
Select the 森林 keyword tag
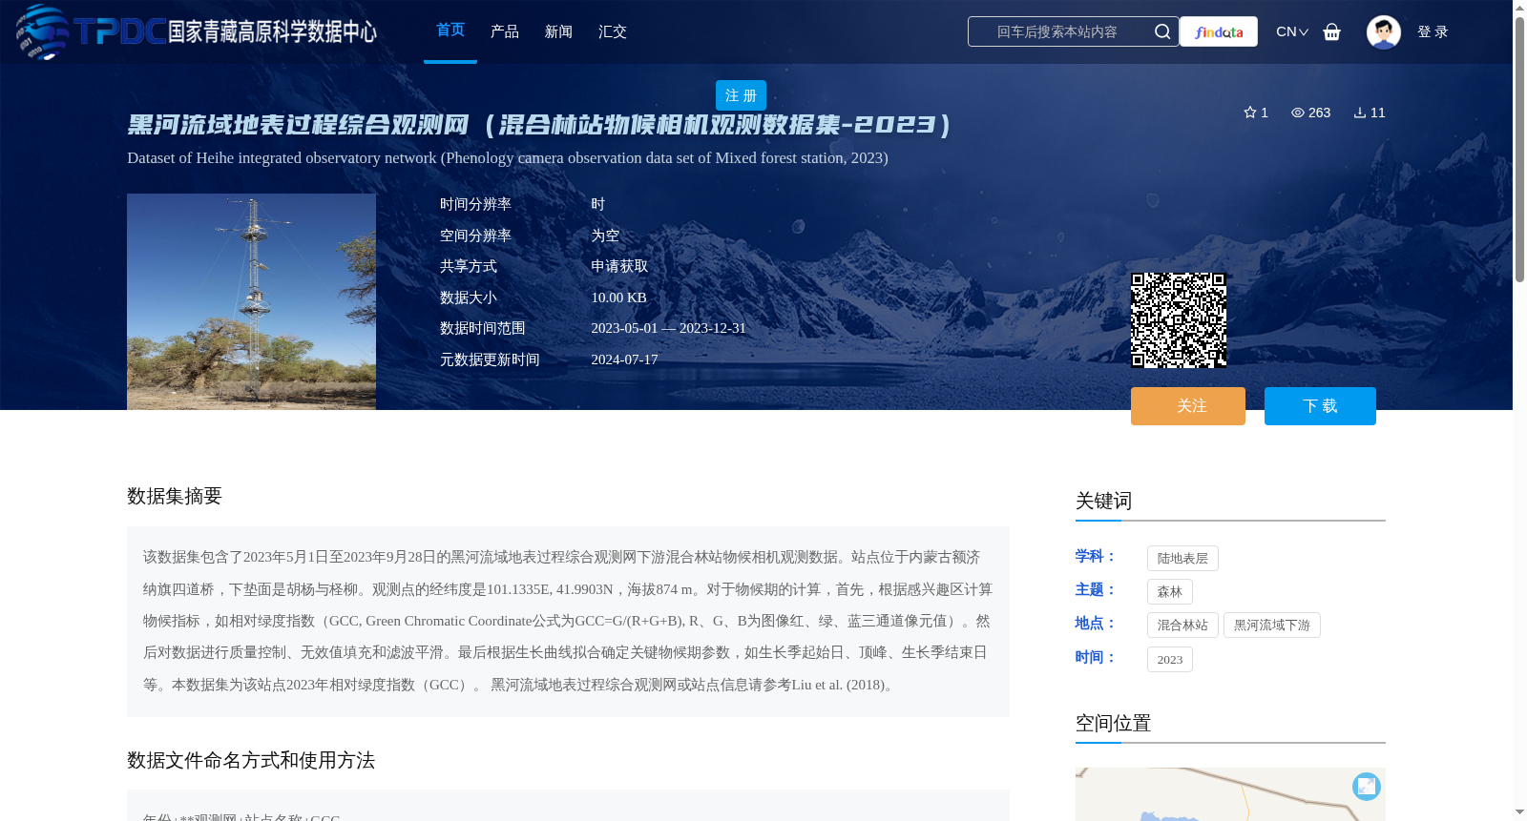tap(1170, 592)
